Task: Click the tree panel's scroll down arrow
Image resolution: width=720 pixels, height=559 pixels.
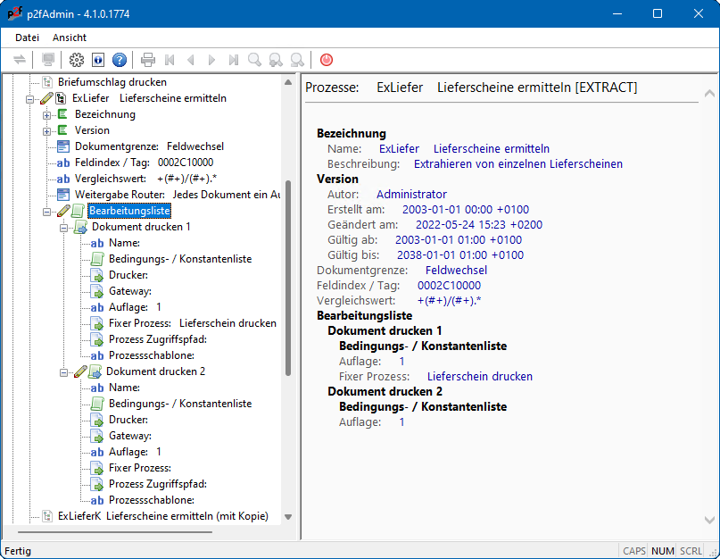Action: point(288,516)
